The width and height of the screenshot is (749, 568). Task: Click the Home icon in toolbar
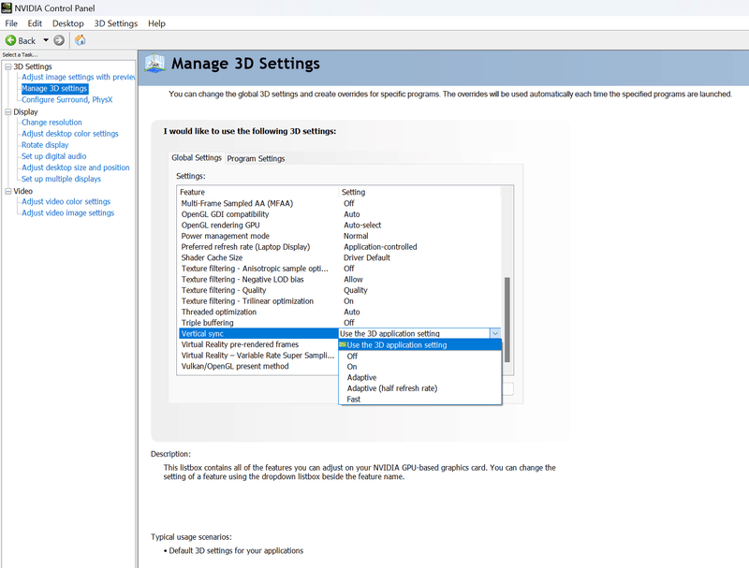(81, 40)
